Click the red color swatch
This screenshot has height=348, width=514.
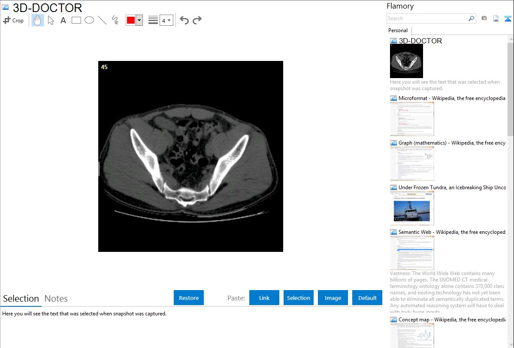pos(131,20)
